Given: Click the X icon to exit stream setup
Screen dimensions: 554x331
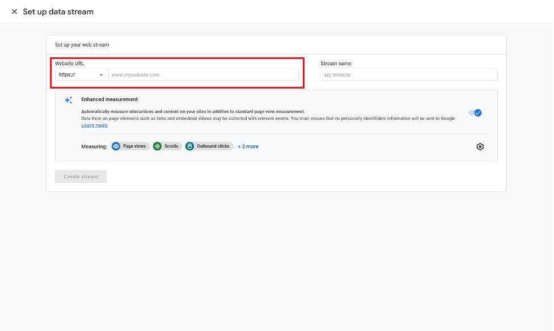Looking at the screenshot, I should tap(14, 11).
